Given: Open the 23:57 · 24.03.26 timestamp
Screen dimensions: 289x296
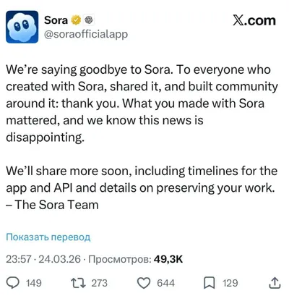Looking at the screenshot, I should click(x=43, y=259).
